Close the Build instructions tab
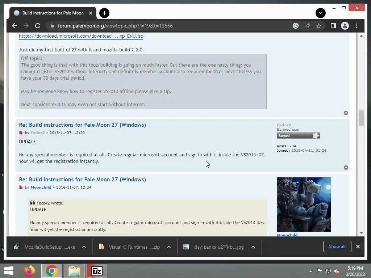371x278 pixels. [x=90, y=13]
